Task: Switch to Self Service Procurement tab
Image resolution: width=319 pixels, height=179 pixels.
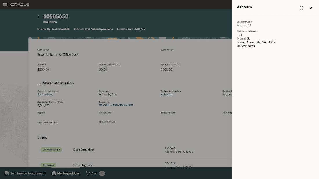Action: point(25,173)
